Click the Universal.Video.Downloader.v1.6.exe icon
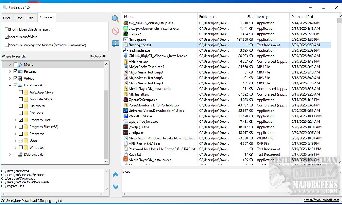The image size is (342, 205). pyautogui.click(x=126, y=111)
